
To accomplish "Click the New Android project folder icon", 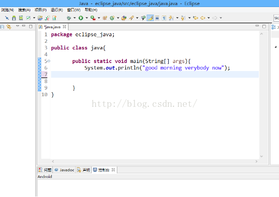I will pos(40,18).
